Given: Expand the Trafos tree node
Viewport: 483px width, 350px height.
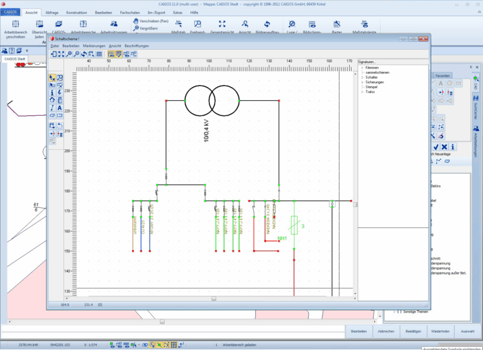Looking at the screenshot, I should [x=362, y=93].
